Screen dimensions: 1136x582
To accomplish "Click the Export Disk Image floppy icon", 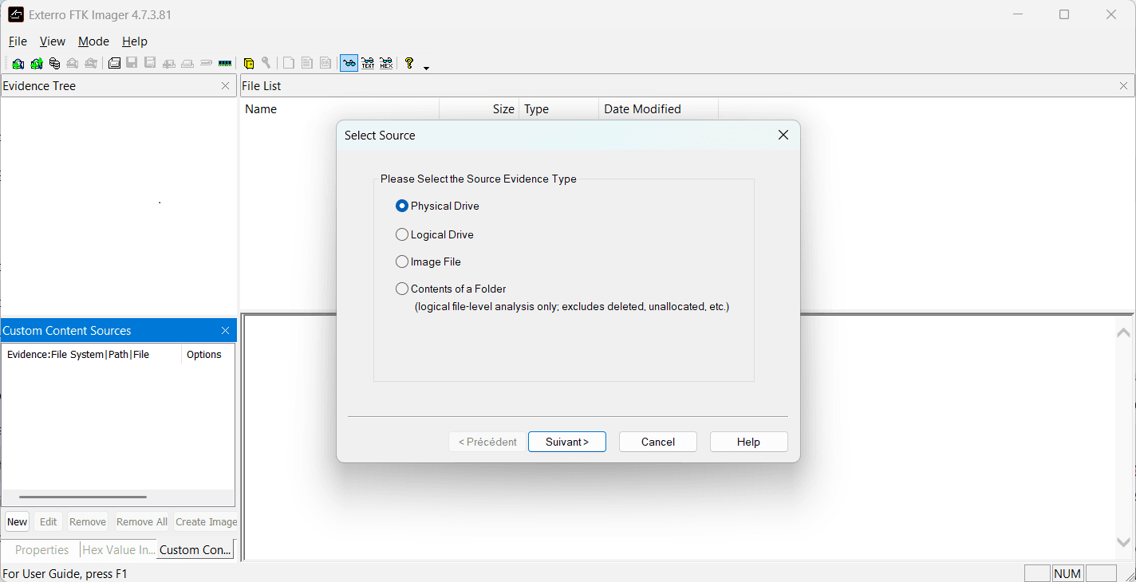I will click(x=132, y=63).
